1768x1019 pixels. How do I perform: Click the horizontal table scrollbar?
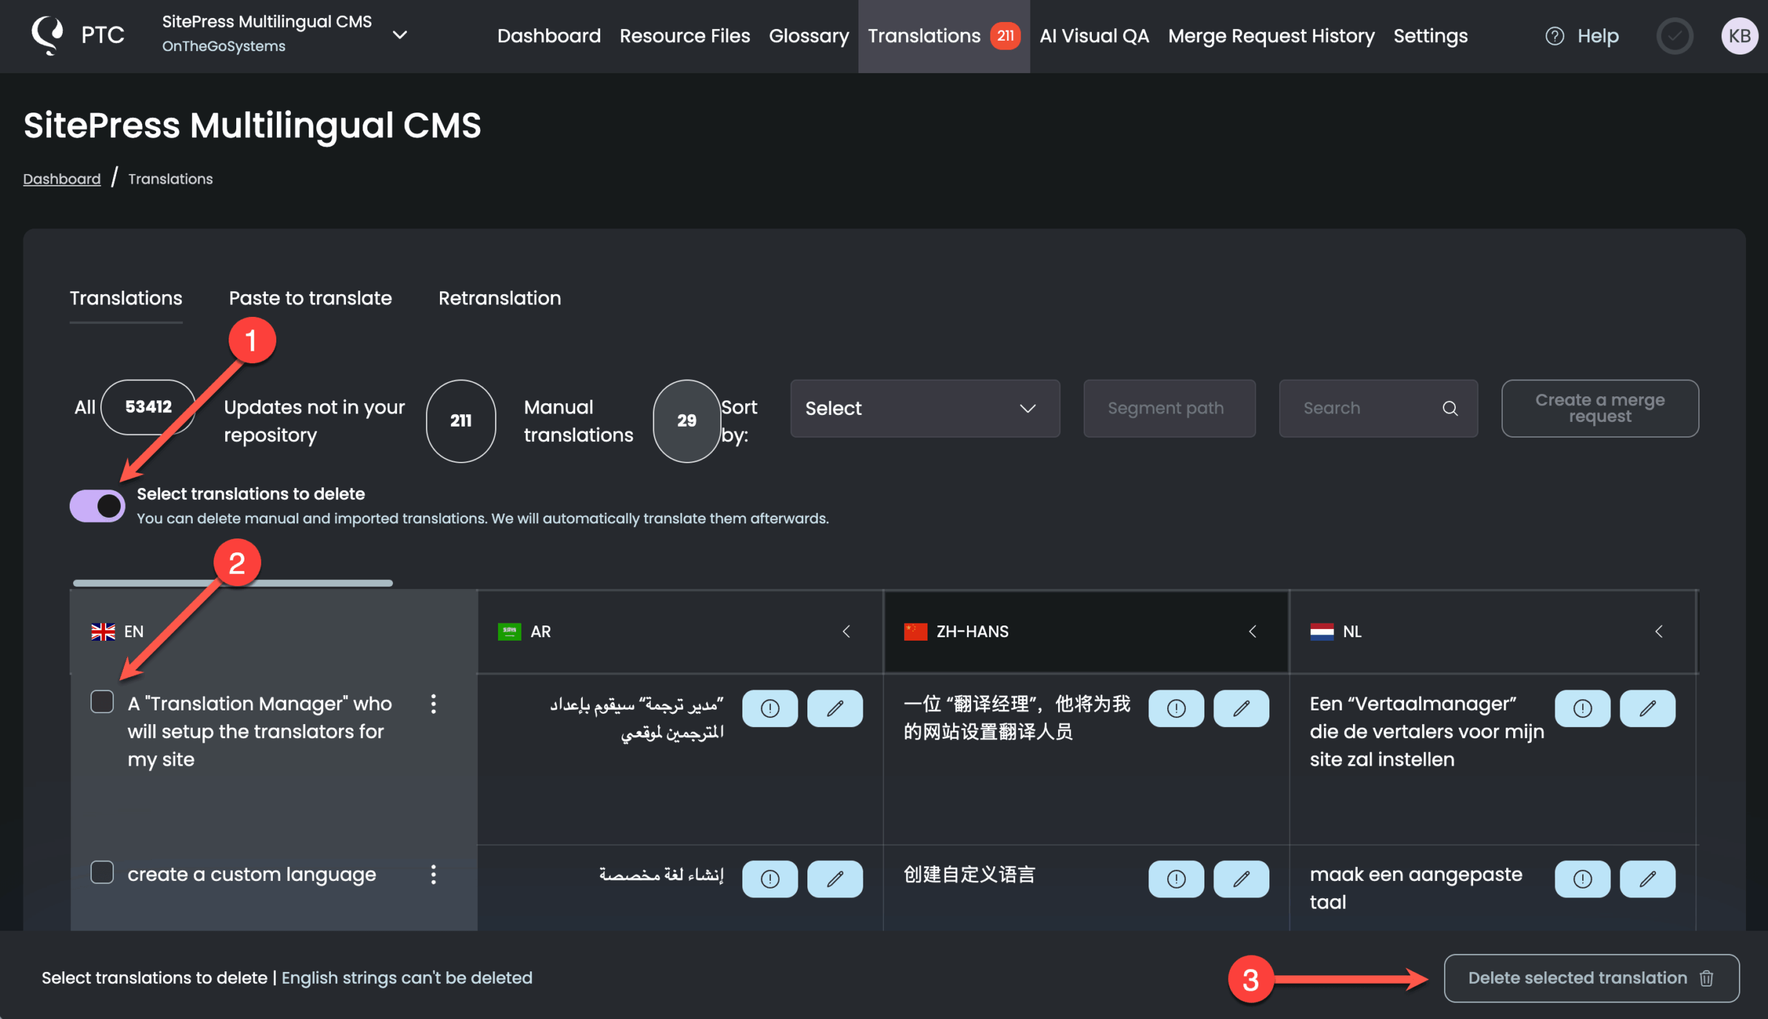coord(232,583)
